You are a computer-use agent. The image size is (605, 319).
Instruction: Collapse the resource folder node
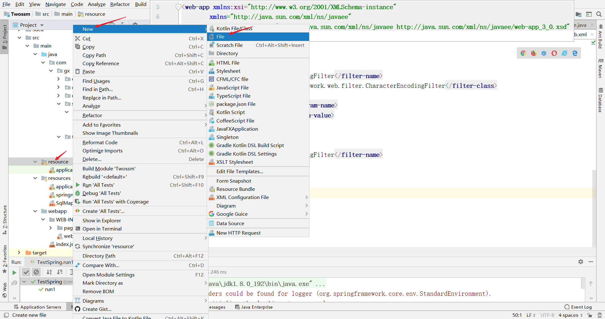coord(35,162)
